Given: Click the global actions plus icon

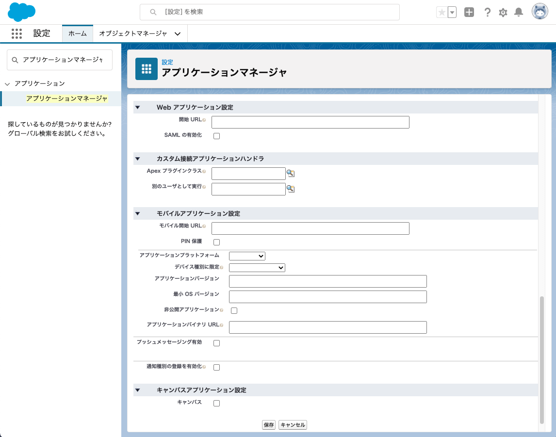Looking at the screenshot, I should tap(469, 13).
